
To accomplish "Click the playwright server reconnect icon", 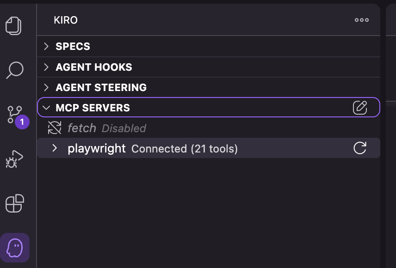I will 359,148.
